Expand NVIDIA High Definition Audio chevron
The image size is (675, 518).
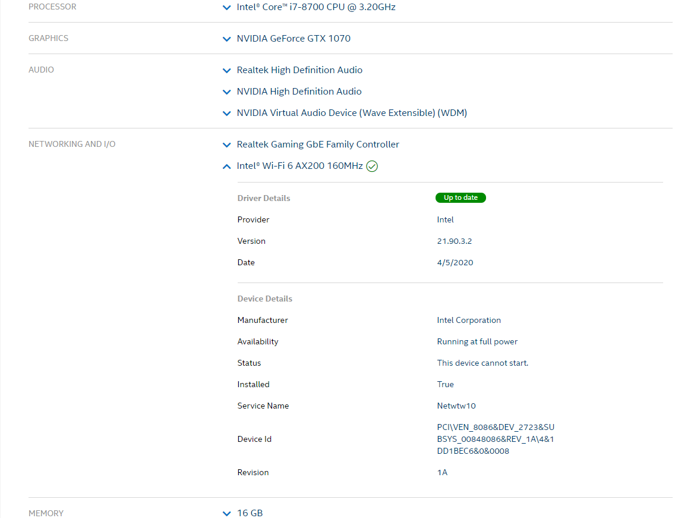[x=226, y=92]
